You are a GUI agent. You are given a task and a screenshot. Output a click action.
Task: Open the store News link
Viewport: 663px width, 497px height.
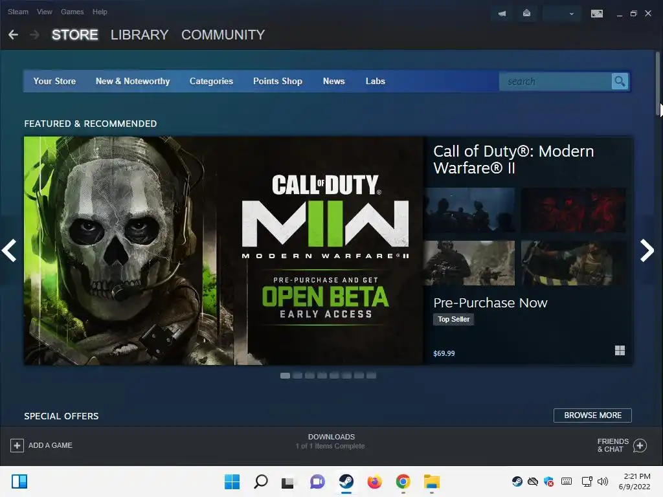point(334,81)
